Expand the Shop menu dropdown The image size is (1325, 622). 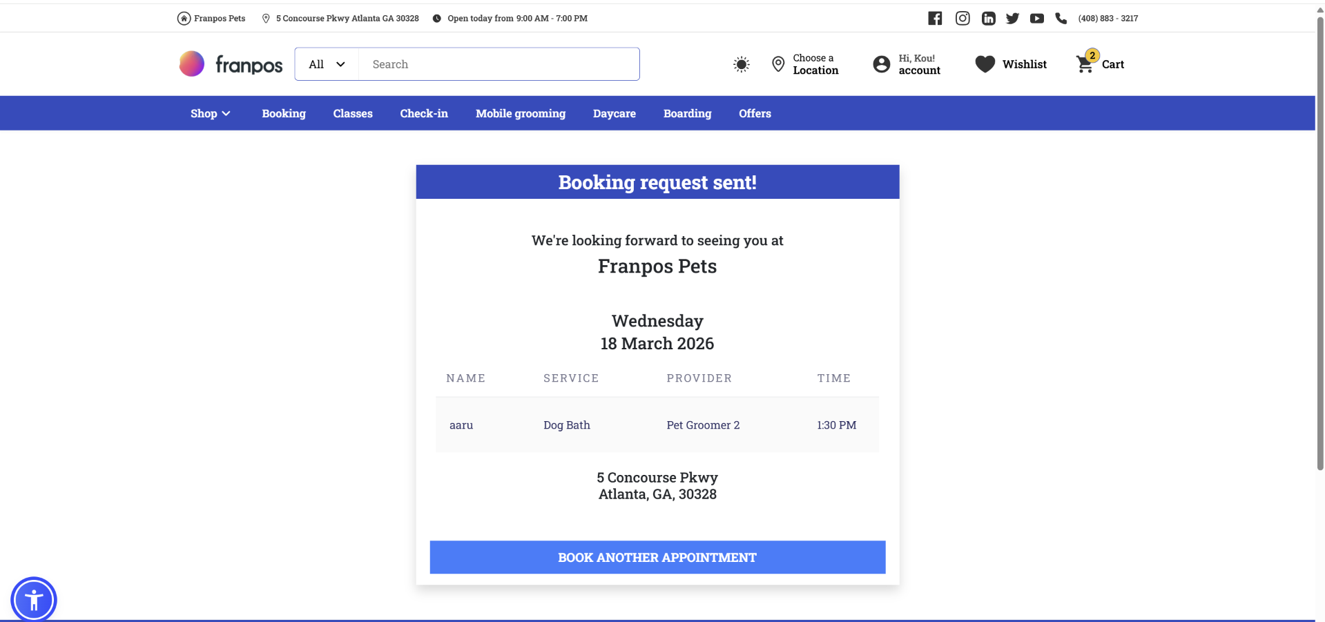tap(210, 113)
